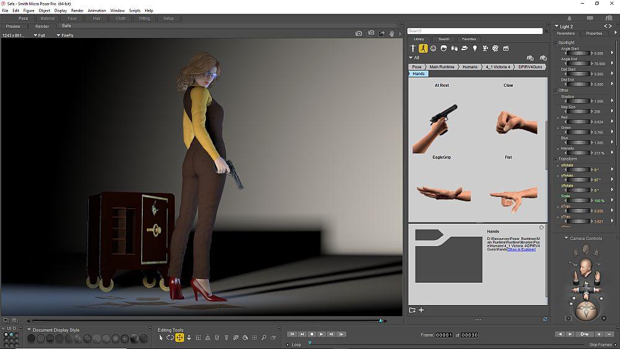Open the Light category bulb icon
Image resolution: width=620 pixels, height=349 pixels.
pyautogui.click(x=475, y=48)
